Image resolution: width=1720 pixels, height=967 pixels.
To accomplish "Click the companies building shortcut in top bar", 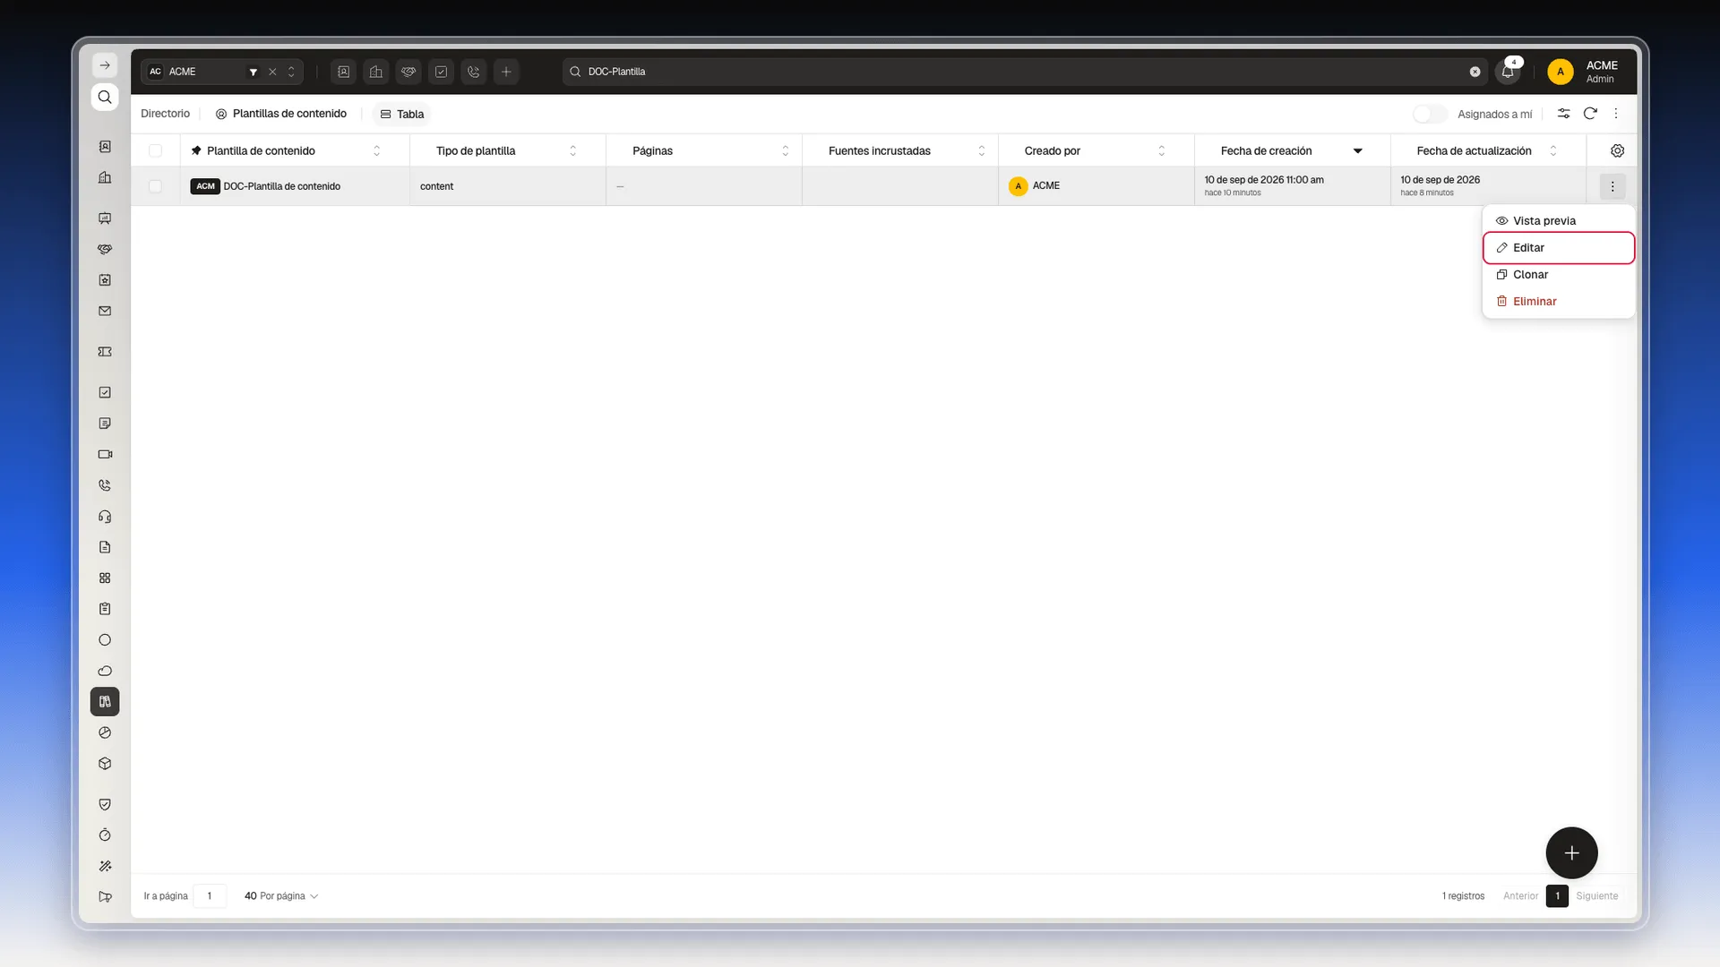I will tap(376, 72).
